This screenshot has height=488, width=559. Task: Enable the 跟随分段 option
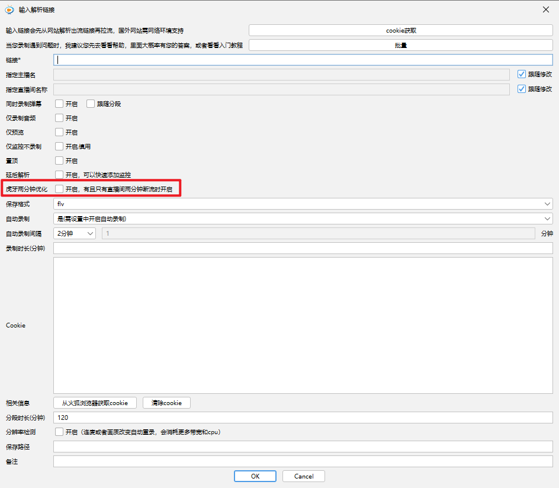point(90,103)
